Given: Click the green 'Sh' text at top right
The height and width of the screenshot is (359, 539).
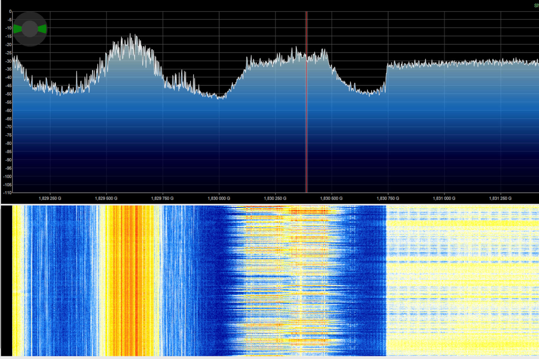Looking at the screenshot, I should point(536,6).
